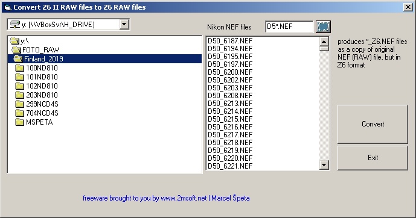Viewport: 416px width, 218px height.
Task: Select 299NCD4S folder label
Action: [x=42, y=104]
